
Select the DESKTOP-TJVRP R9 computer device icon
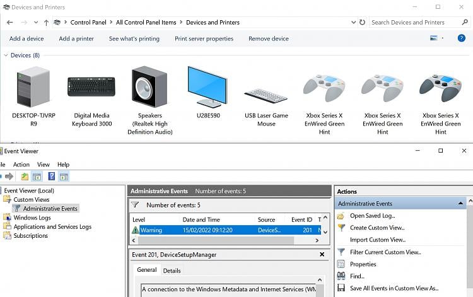pyautogui.click(x=33, y=87)
